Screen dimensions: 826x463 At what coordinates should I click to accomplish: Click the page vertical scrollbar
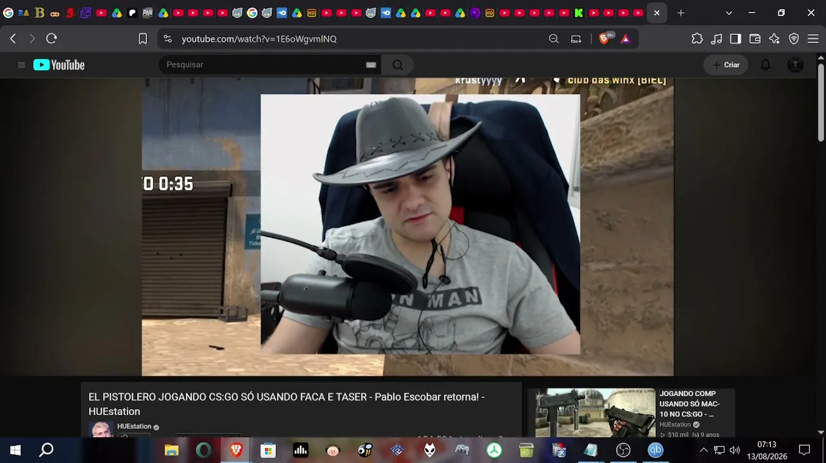coord(821,103)
